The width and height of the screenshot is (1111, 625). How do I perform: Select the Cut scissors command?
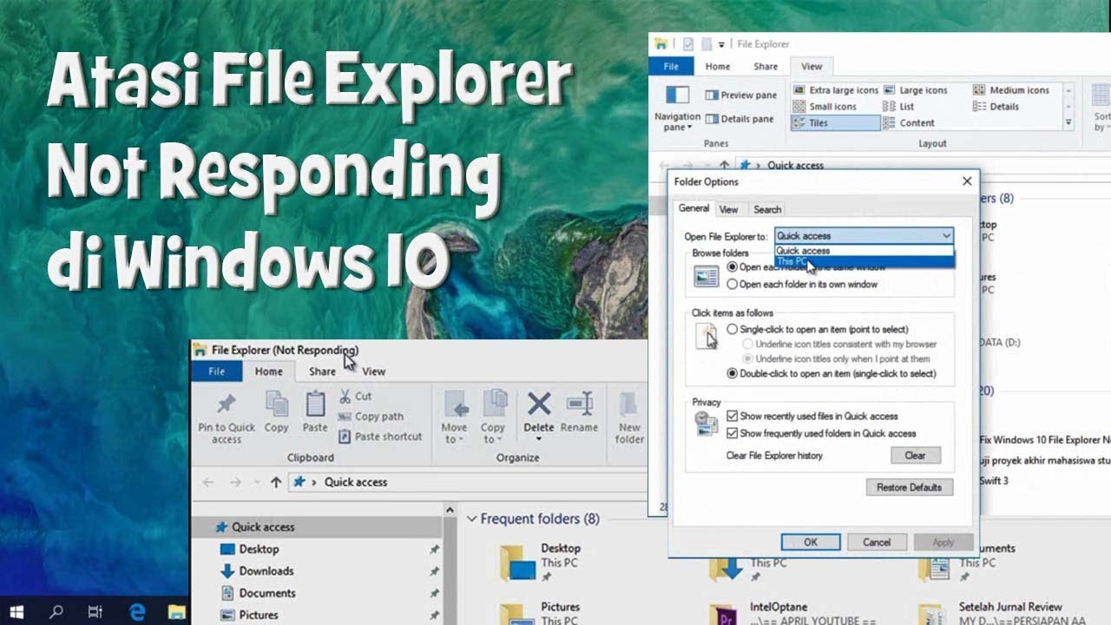point(356,396)
